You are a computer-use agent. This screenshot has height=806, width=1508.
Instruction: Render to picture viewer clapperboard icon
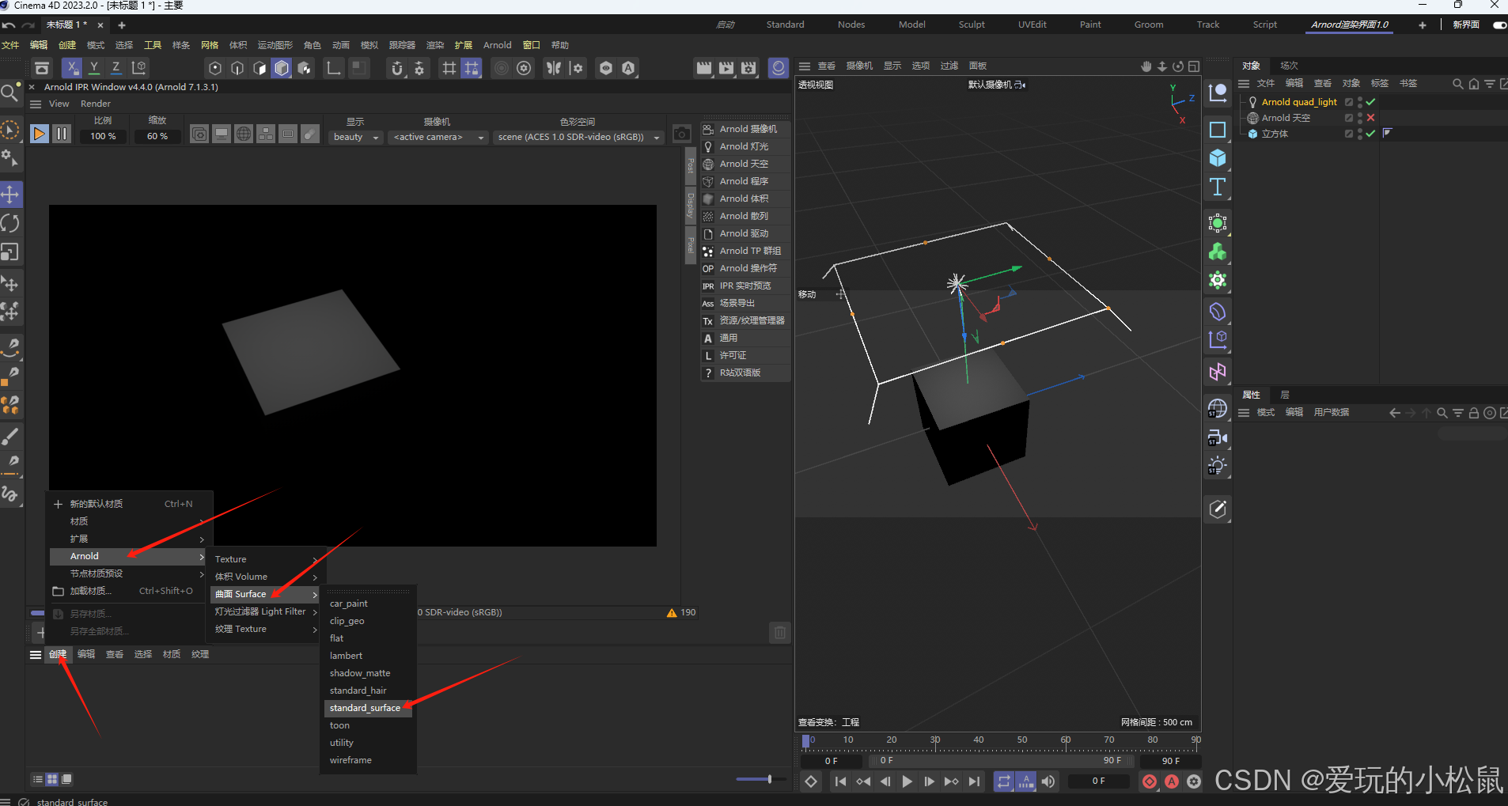[x=726, y=68]
